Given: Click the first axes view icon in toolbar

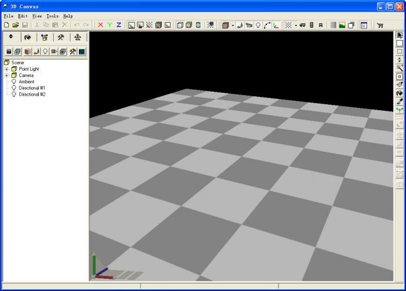Looking at the screenshot, I should point(131,25).
